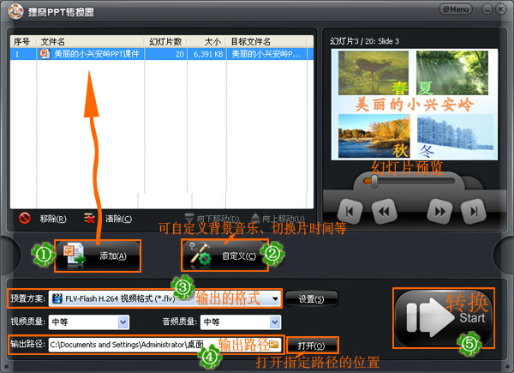Click the 6,391 KB size cell
Image resolution: width=514 pixels, height=373 pixels.
[x=208, y=54]
